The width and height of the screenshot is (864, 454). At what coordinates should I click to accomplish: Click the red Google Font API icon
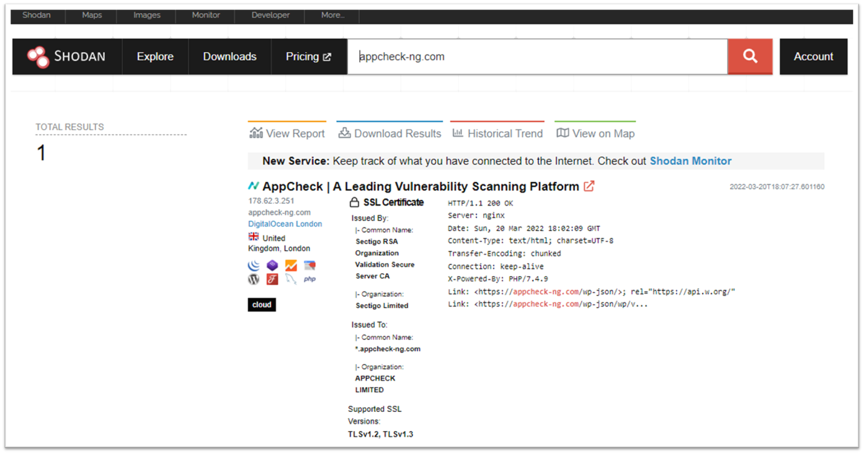point(272,279)
